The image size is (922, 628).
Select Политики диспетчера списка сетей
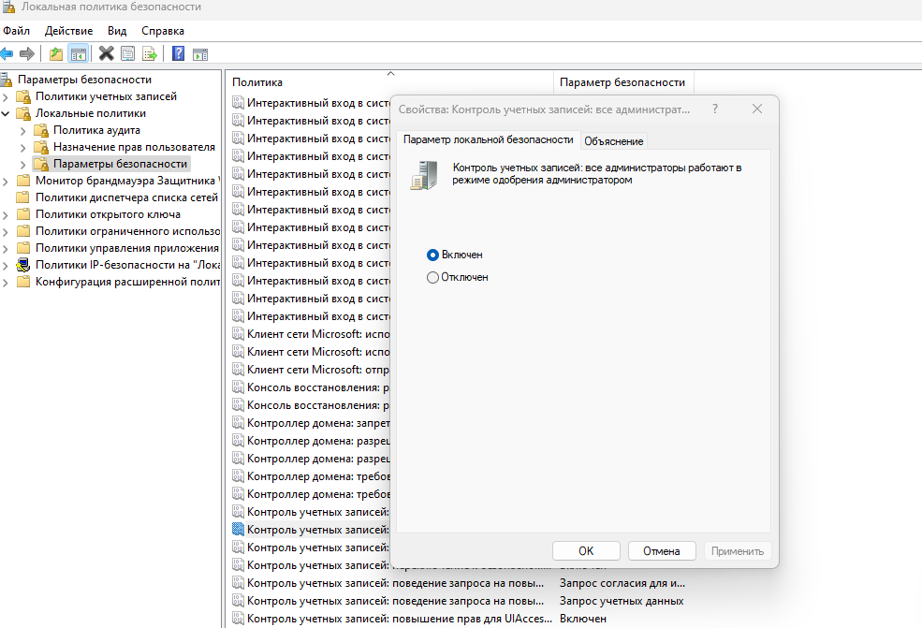pyautogui.click(x=126, y=197)
